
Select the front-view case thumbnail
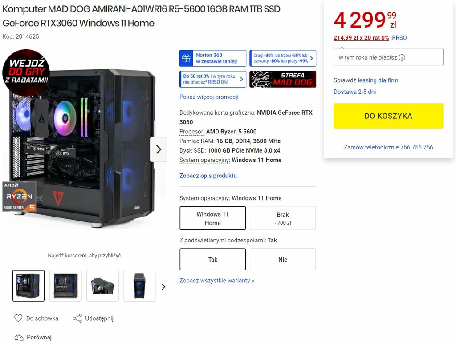139,286
